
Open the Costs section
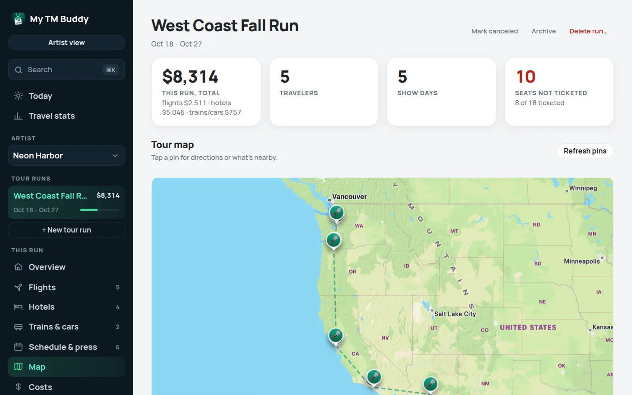66,387
